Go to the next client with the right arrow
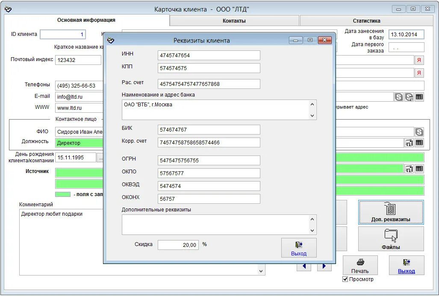 pyautogui.click(x=324, y=267)
